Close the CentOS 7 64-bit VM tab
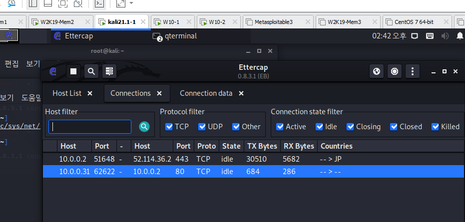 point(447,21)
